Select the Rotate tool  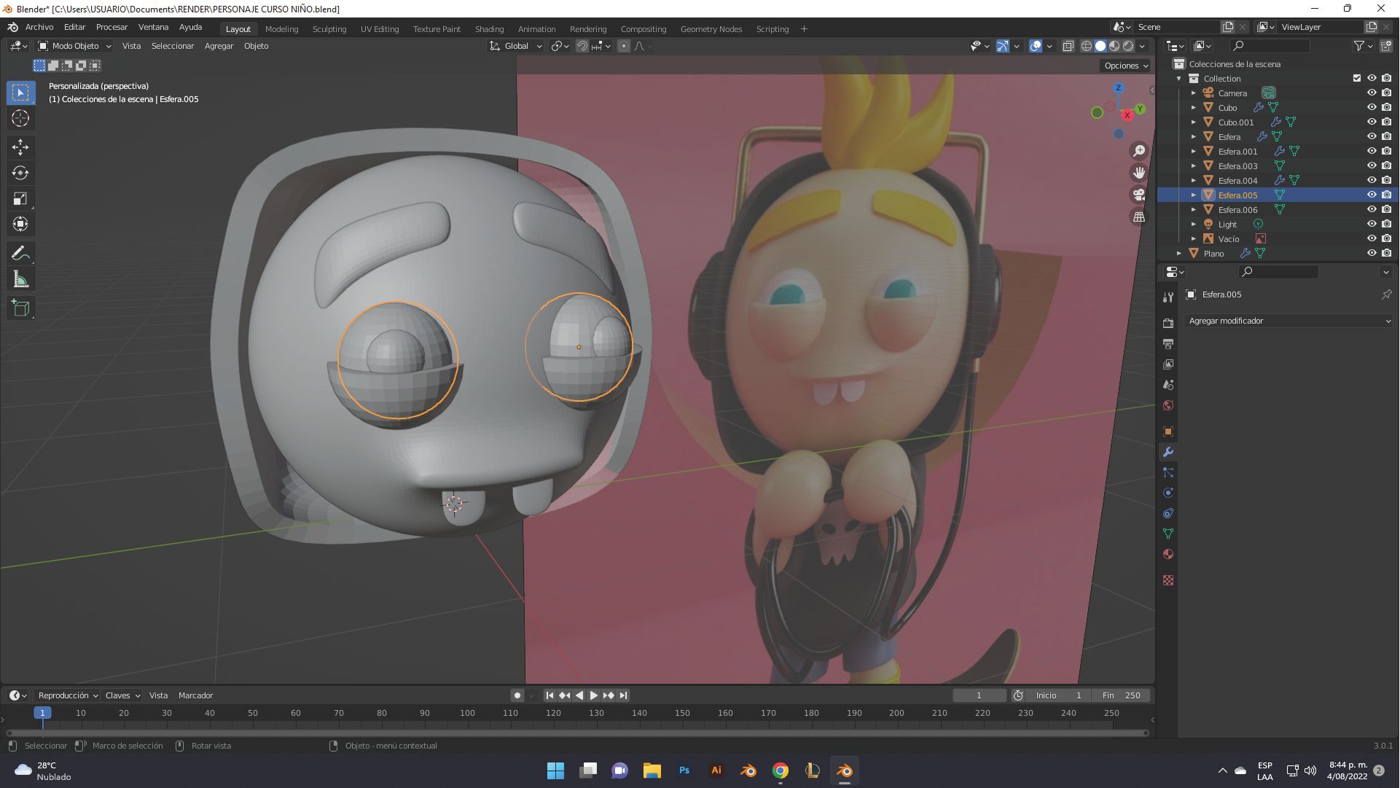(x=20, y=173)
